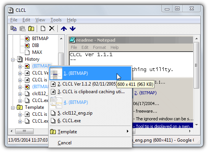Select the History tree item label
Screen dimensions: 208x152
(32, 59)
